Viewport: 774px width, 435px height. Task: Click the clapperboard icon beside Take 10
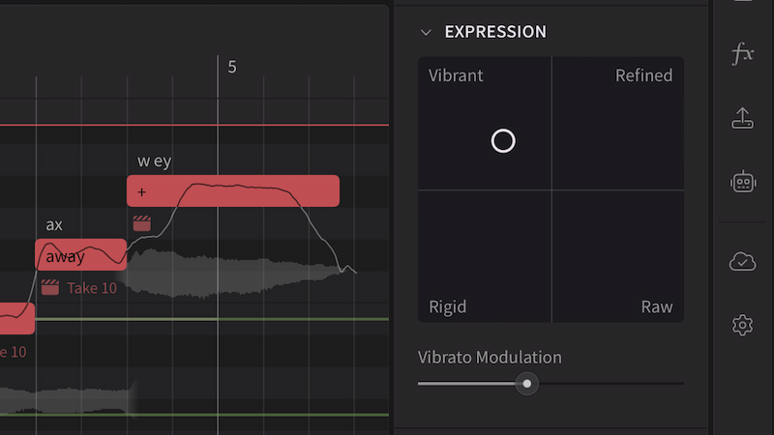pyautogui.click(x=50, y=287)
